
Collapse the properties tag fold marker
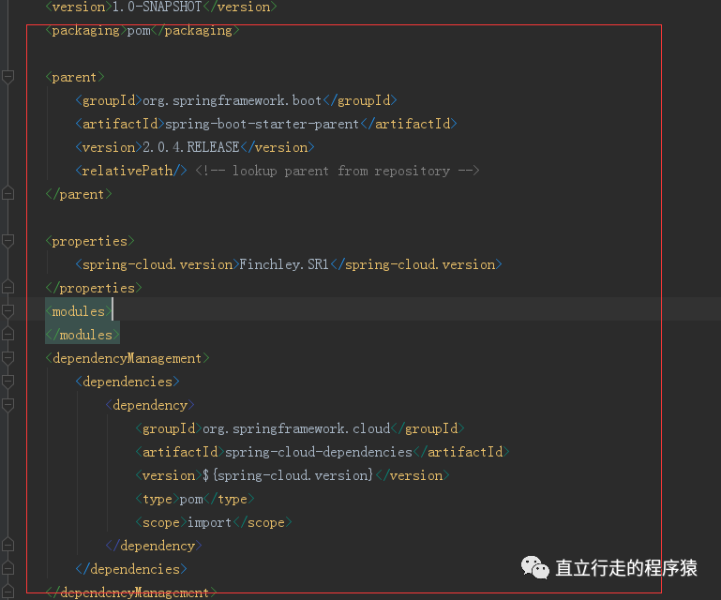pos(8,241)
